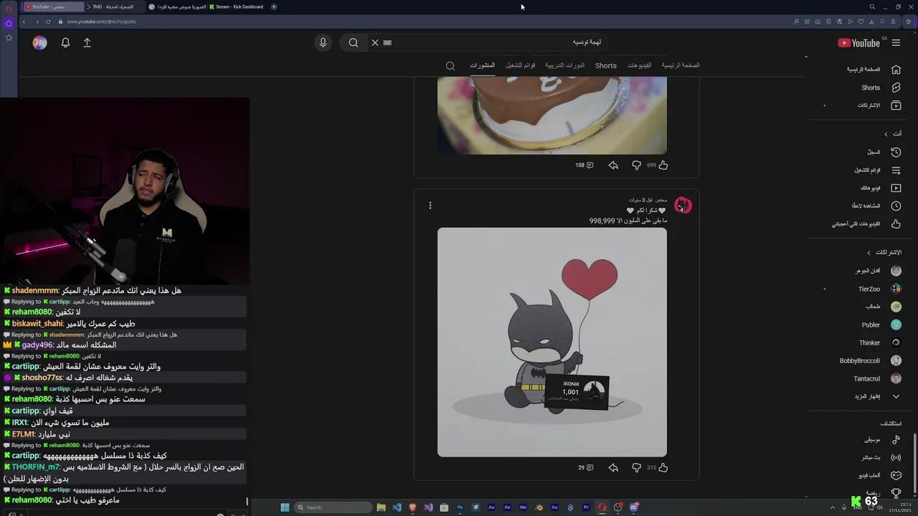Open المشاهدة لاحقًا watch later

[x=876, y=206]
